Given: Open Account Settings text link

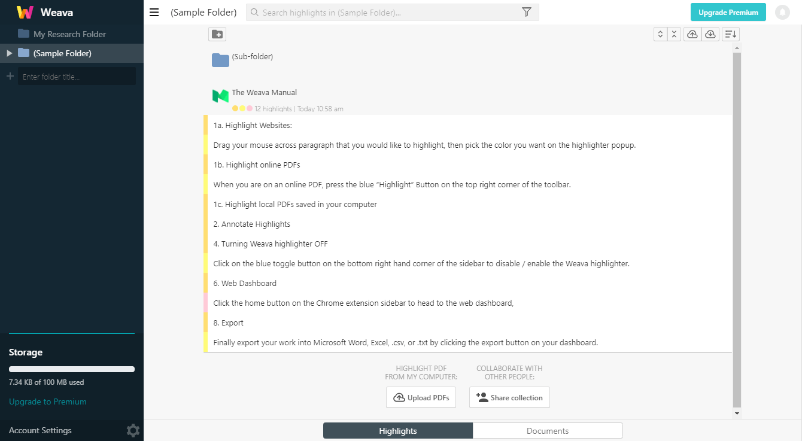Looking at the screenshot, I should pos(40,430).
